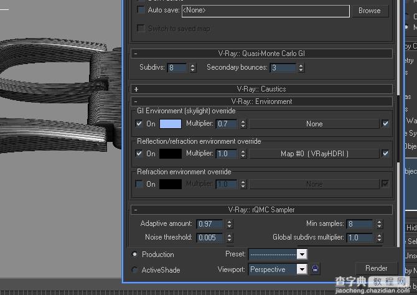Open the Map #0 (VRayHDRI) map button
The height and width of the screenshot is (295, 417).
pos(314,154)
